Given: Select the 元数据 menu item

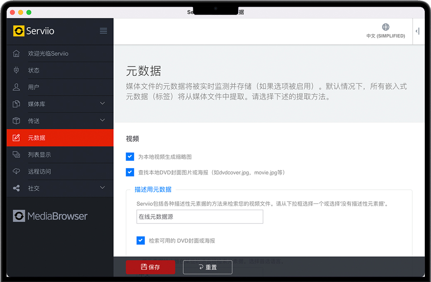Looking at the screenshot, I should [37, 138].
